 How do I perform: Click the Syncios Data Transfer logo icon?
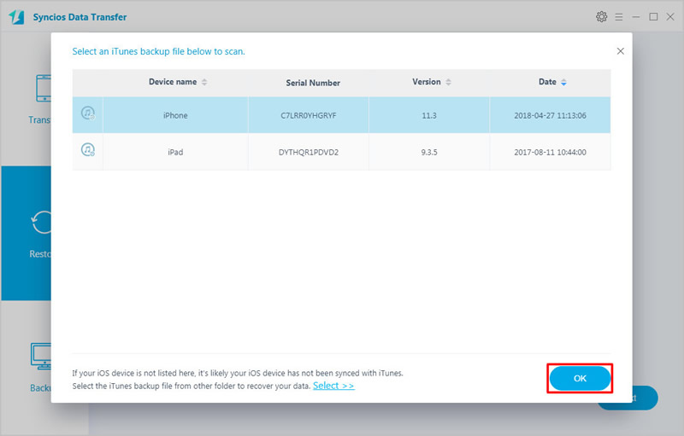coord(16,17)
